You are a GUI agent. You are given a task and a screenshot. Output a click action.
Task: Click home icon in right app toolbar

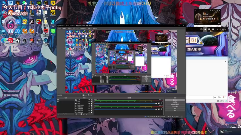point(205,29)
